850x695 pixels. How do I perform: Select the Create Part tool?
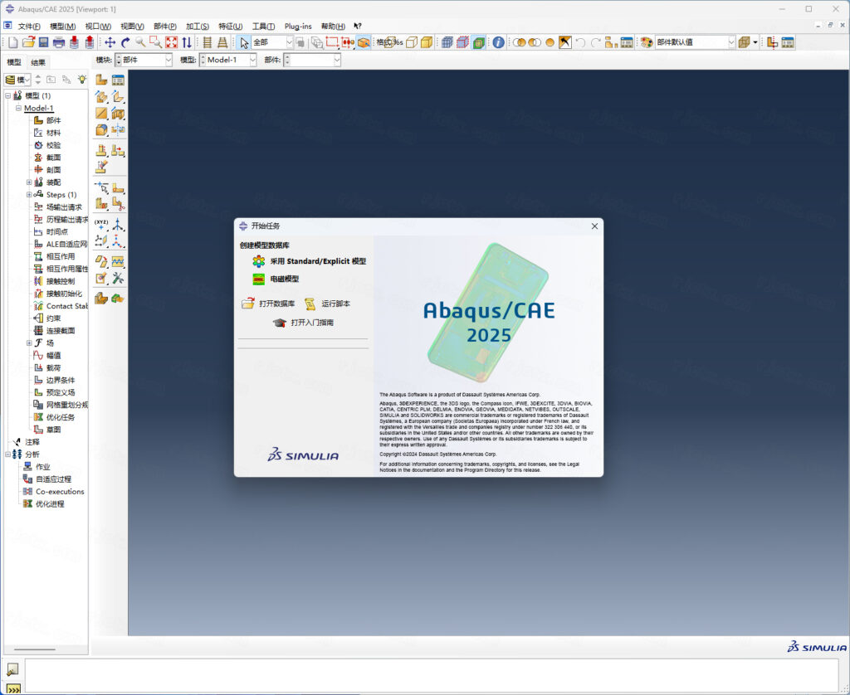pos(103,80)
